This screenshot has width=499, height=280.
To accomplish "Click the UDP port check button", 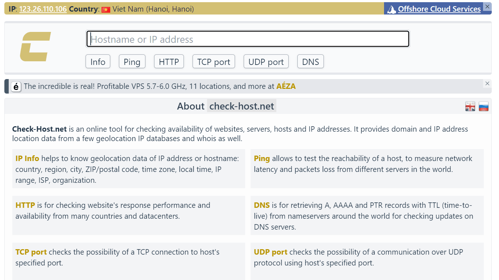I will point(266,62).
